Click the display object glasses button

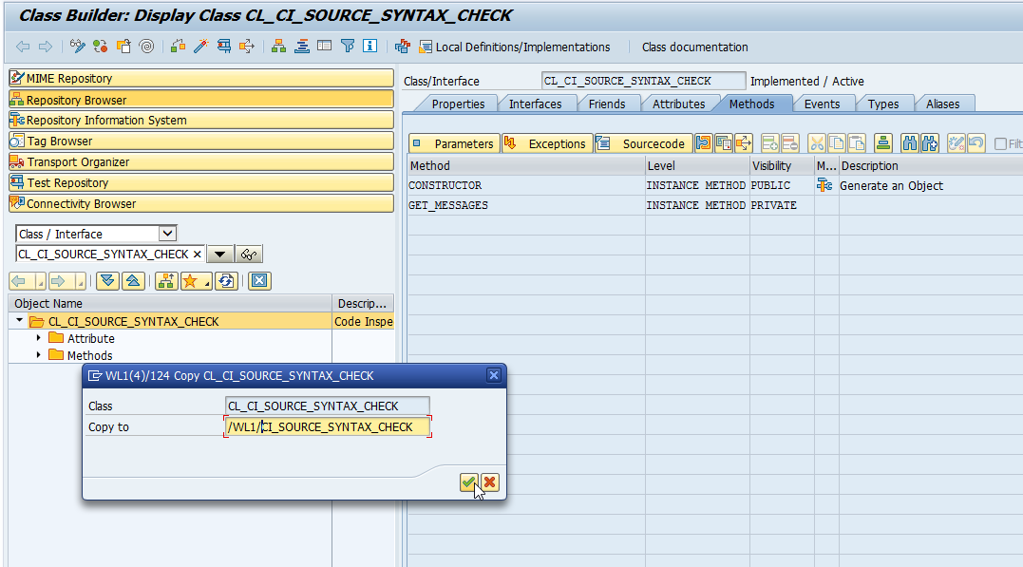pyautogui.click(x=249, y=255)
